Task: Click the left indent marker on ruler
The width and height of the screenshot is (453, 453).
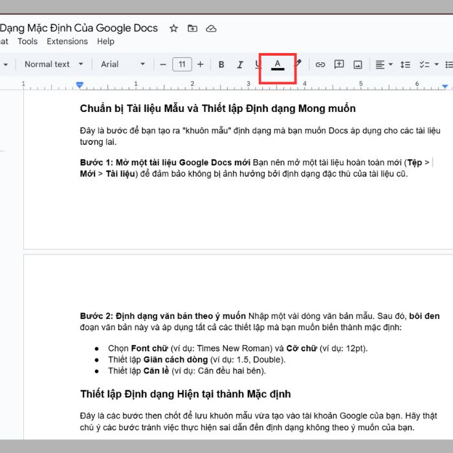Action: coord(80,85)
